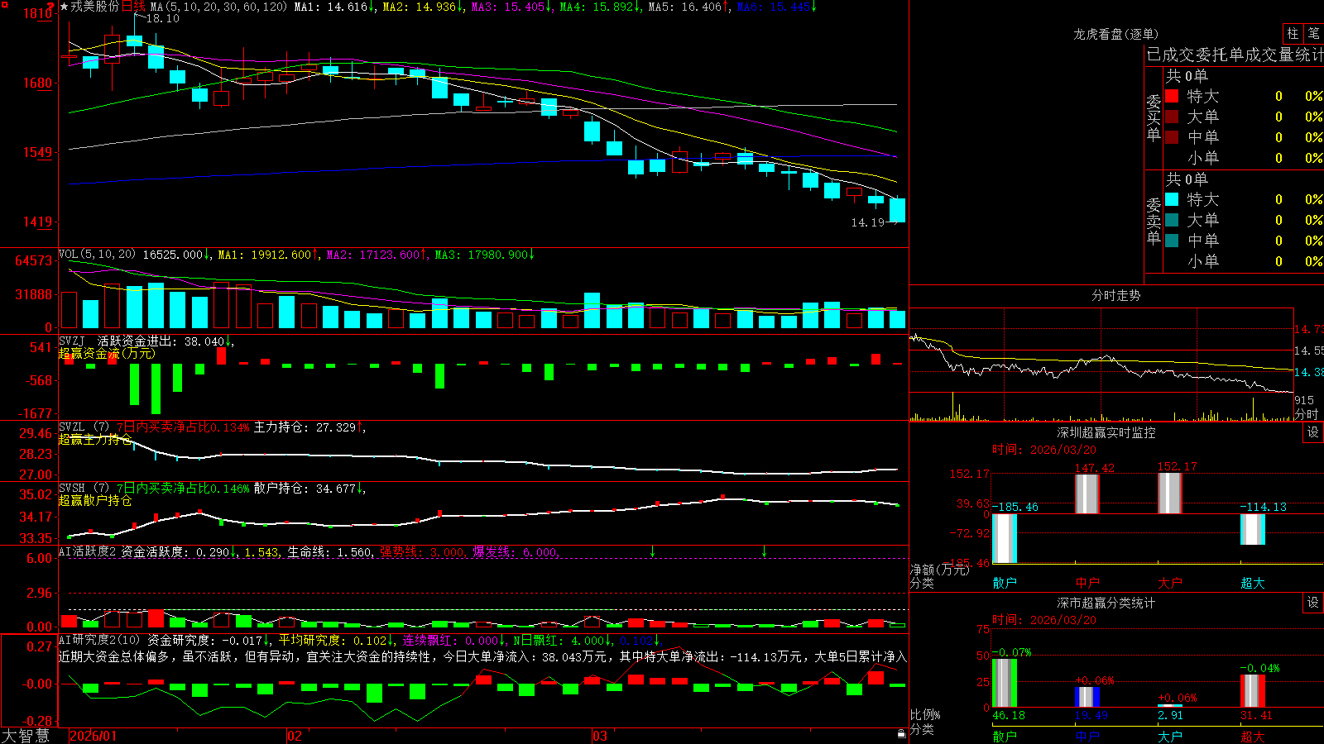The width and height of the screenshot is (1324, 744).
Task: Open VOL(5,10,20) indicator label
Action: pyautogui.click(x=97, y=255)
